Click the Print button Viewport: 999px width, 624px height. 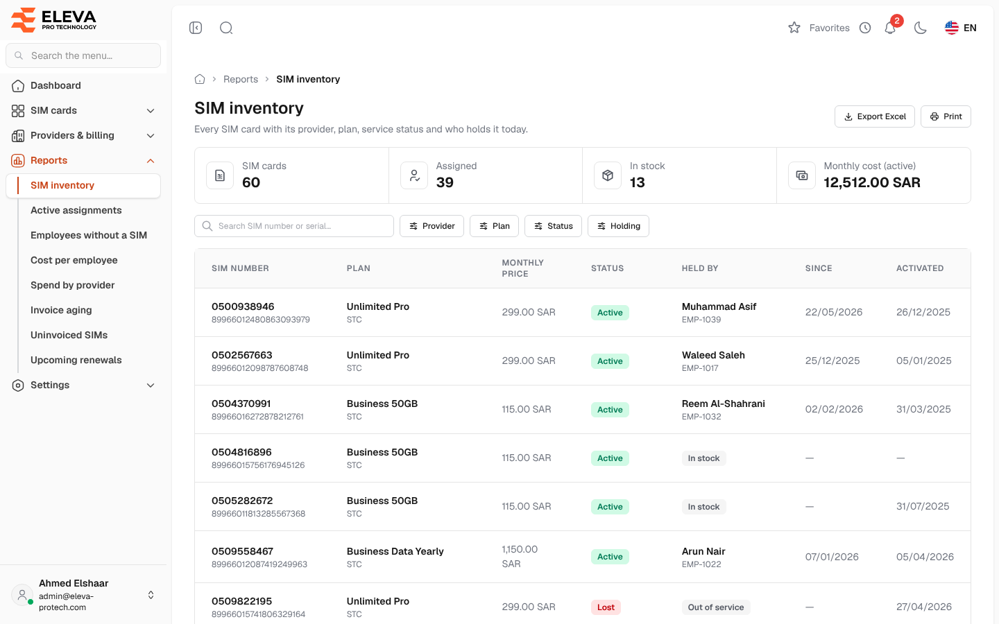coord(946,116)
